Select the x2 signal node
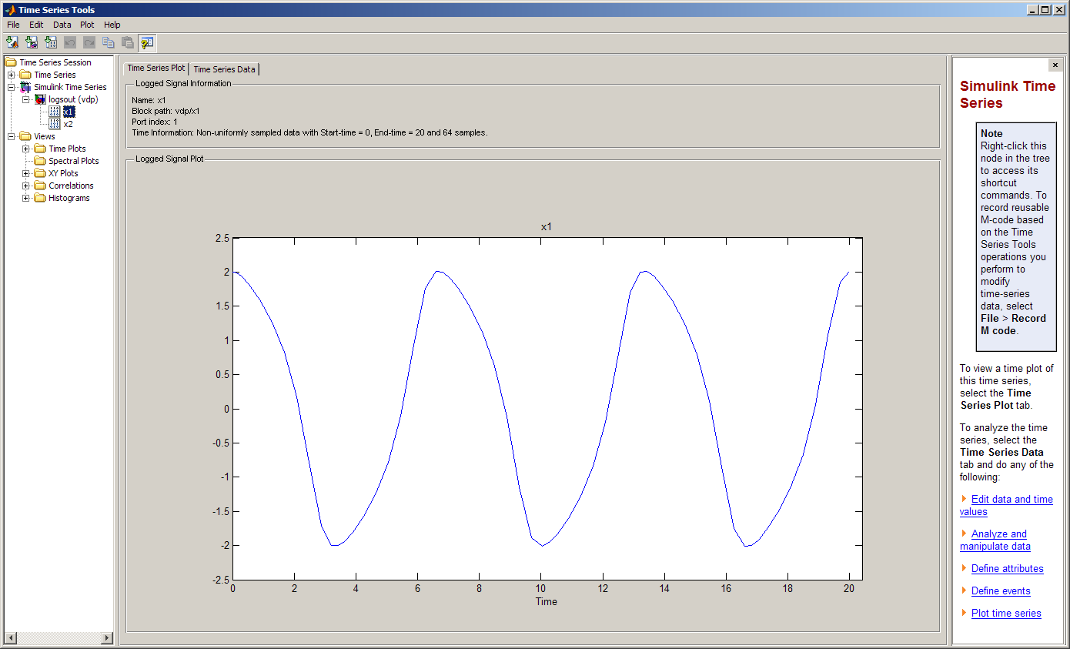This screenshot has width=1070, height=649. point(69,124)
